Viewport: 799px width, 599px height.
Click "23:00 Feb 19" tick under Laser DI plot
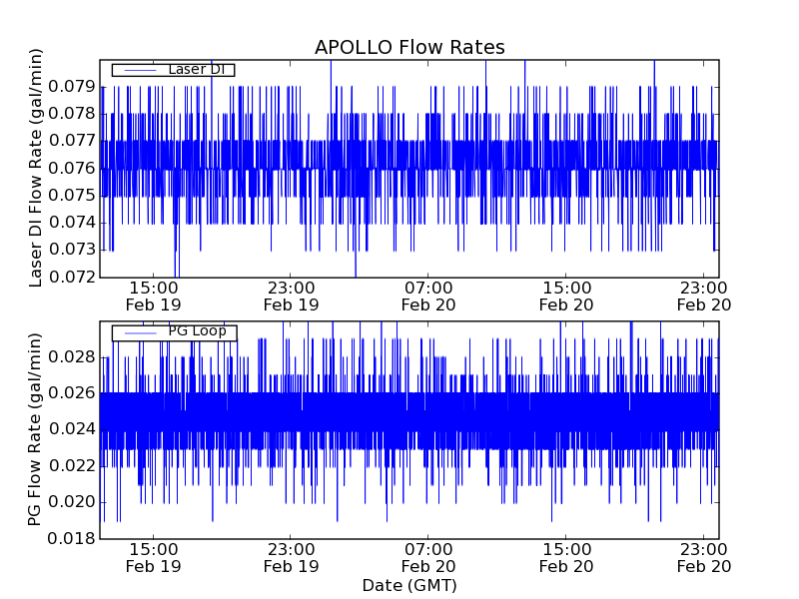[291, 296]
